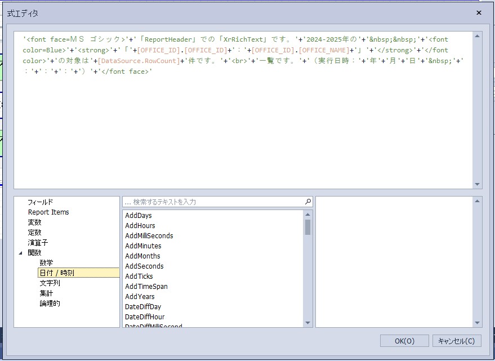
Task: Pick AddMonths function in list
Action: [x=142, y=256]
